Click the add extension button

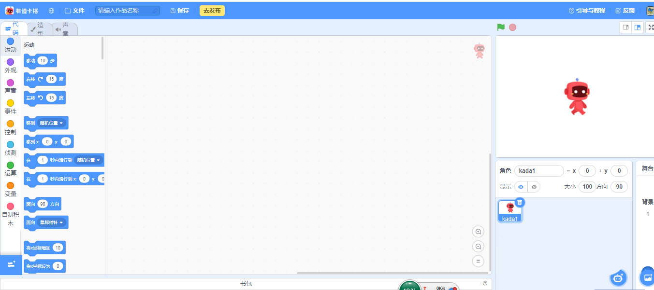pos(11,264)
